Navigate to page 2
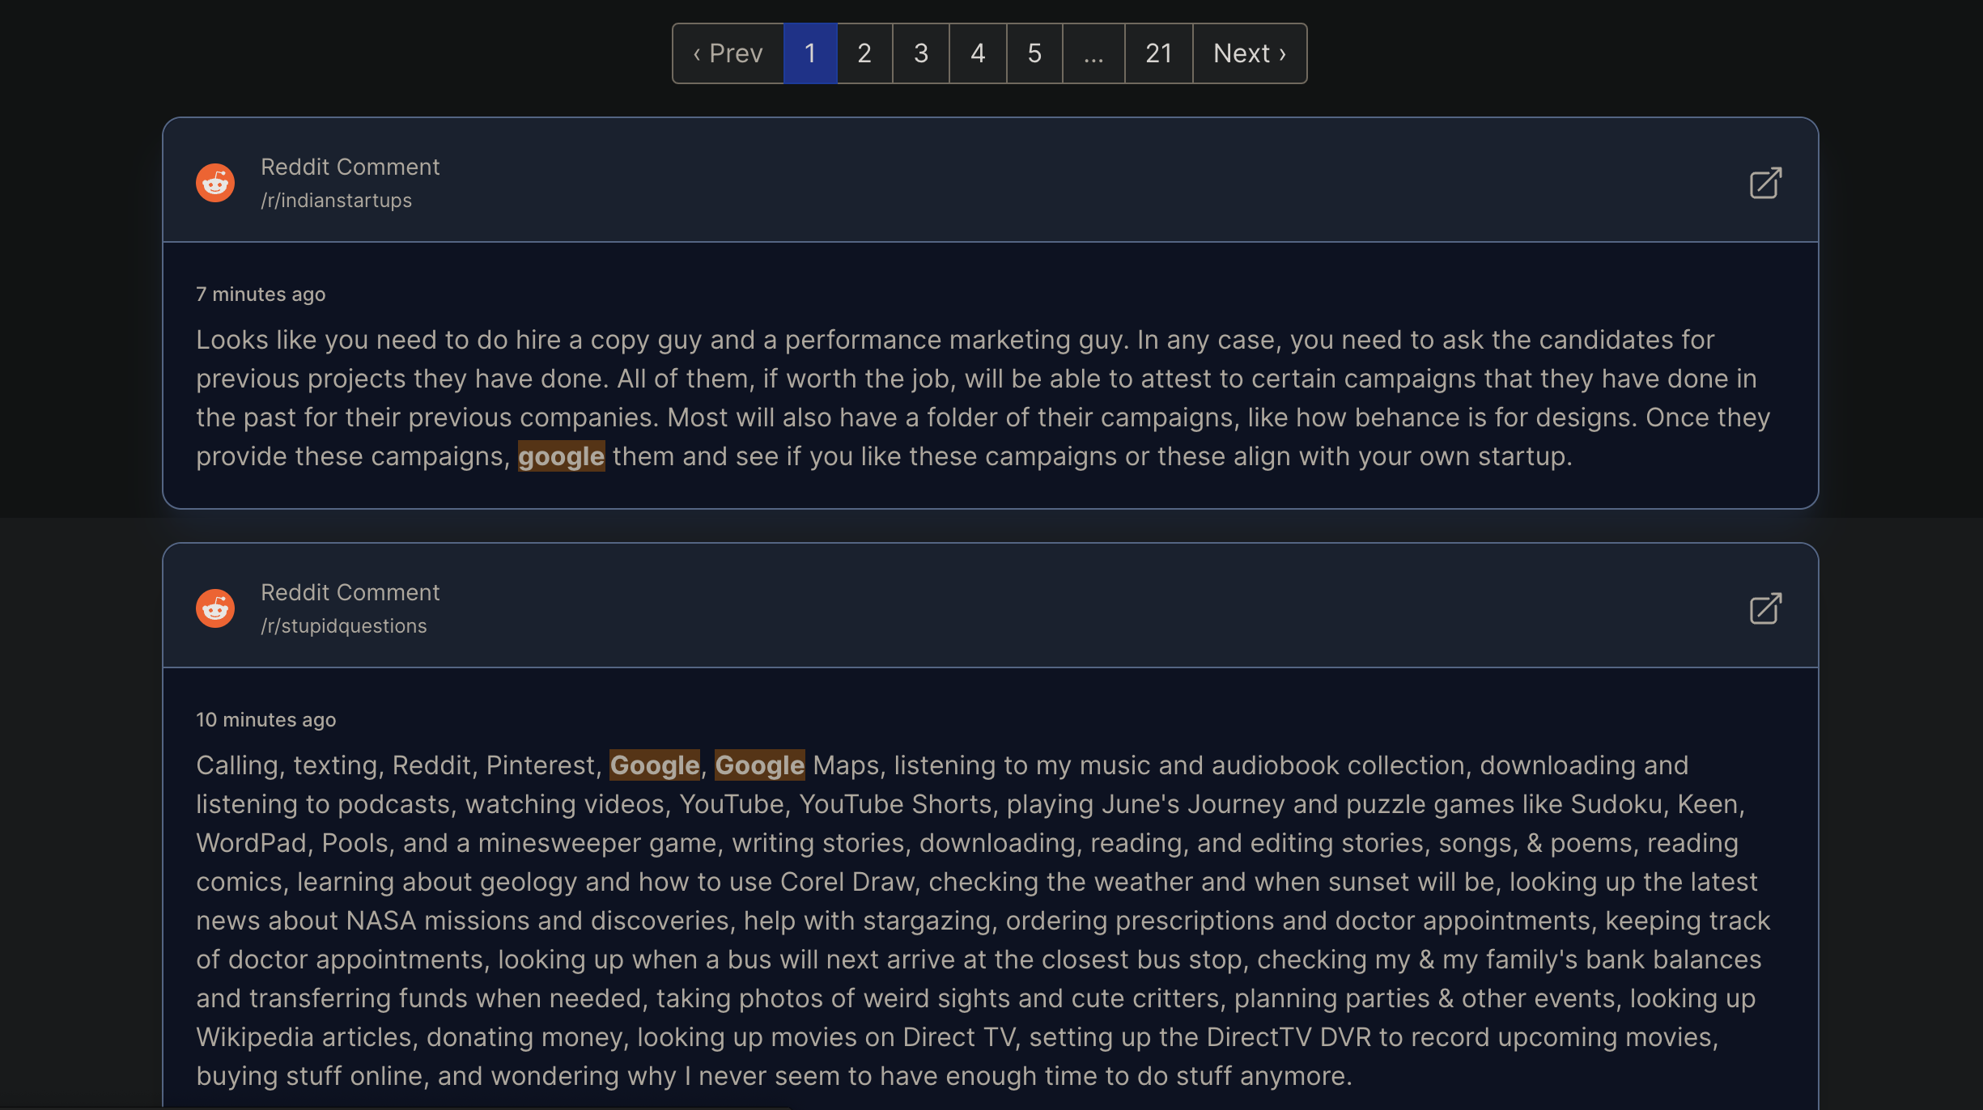The height and width of the screenshot is (1110, 1983). click(864, 53)
